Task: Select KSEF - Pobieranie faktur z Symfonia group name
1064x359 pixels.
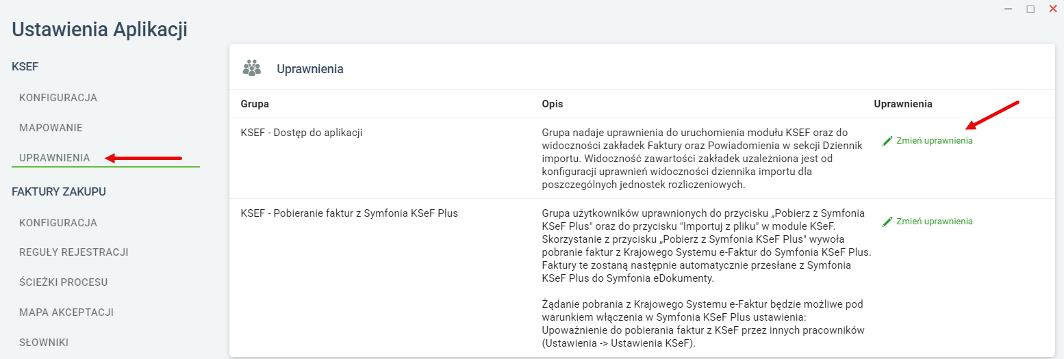Action: point(349,213)
